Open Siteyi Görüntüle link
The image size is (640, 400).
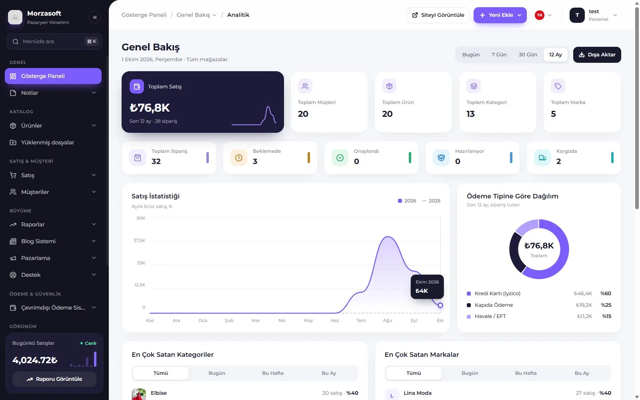(x=438, y=15)
